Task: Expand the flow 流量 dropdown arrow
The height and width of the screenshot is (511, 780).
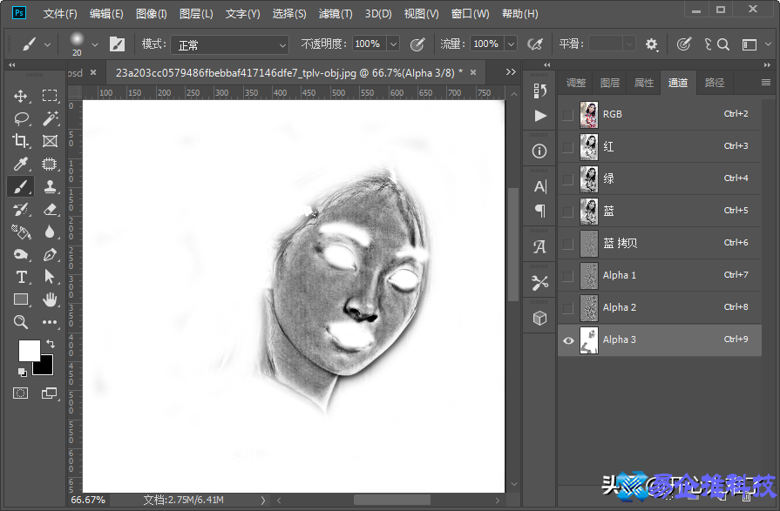Action: pyautogui.click(x=510, y=44)
